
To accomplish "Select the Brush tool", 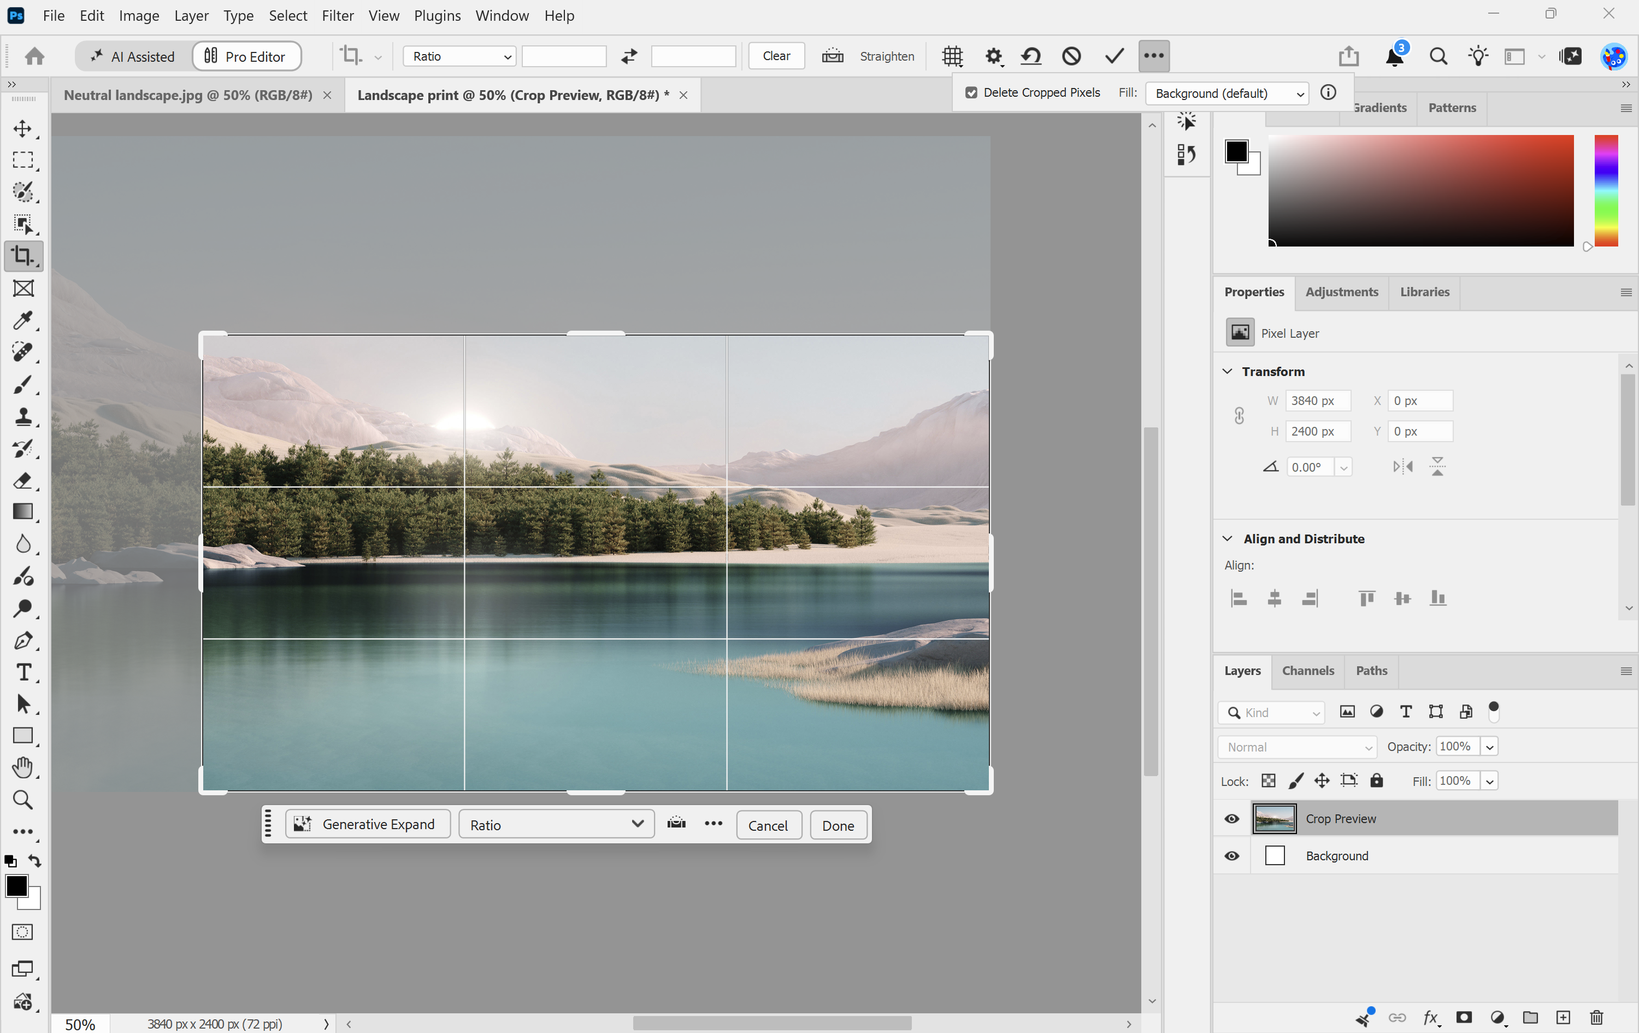I will 22,385.
